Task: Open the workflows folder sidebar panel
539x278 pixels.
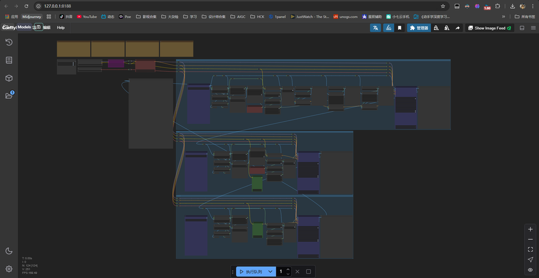Action: [x=9, y=96]
